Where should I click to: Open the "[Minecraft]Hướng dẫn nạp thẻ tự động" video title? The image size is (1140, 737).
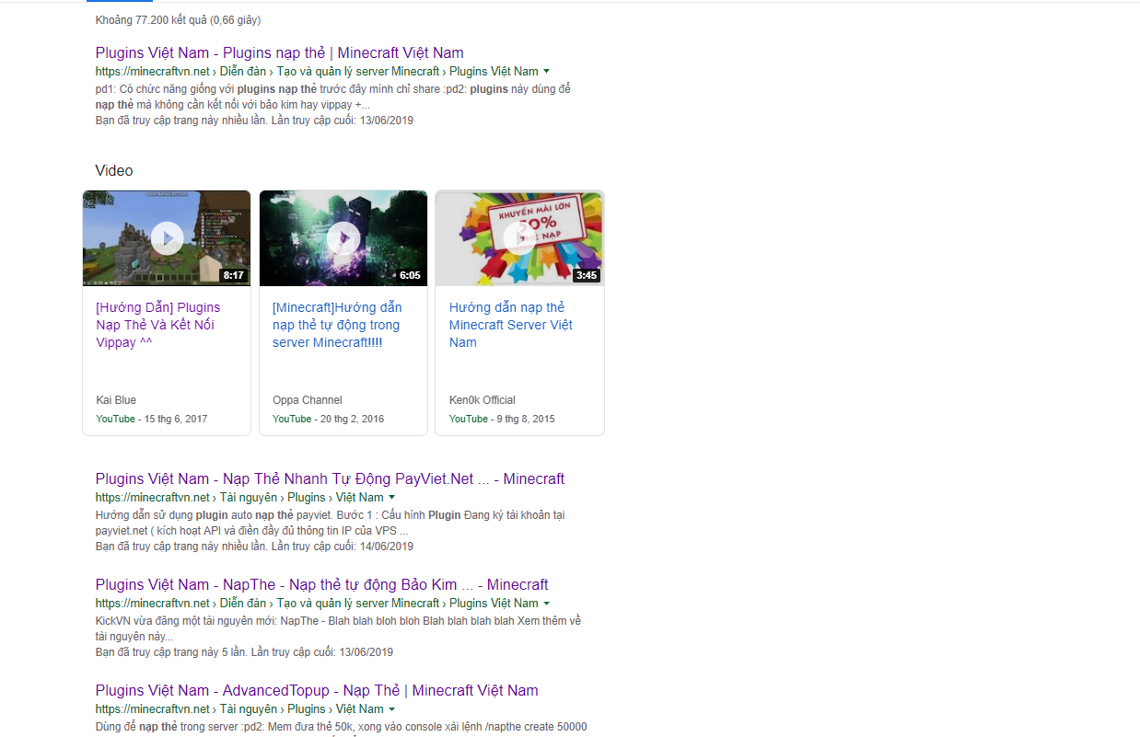(x=337, y=325)
